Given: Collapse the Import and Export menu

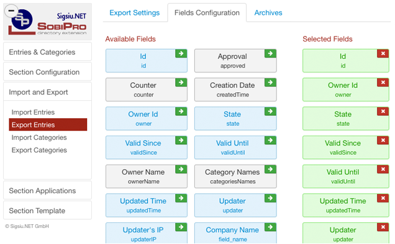Looking at the screenshot, I should (x=47, y=92).
